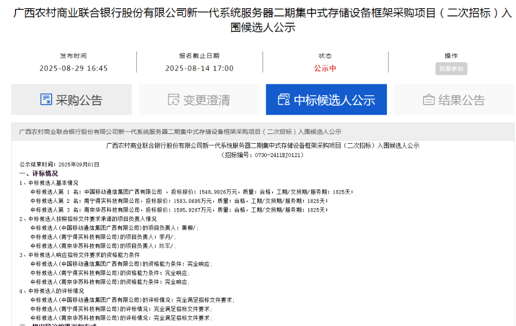Click candidate 1 line 中国移动通信集团广西有限公司 1548.9926万元

coord(192,192)
